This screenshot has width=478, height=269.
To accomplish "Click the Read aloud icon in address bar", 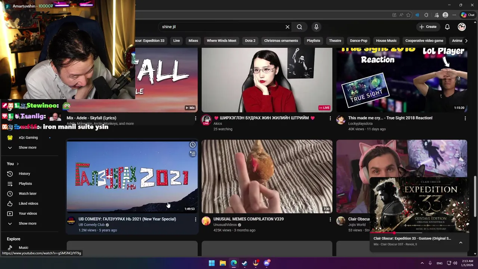I will 401,15.
